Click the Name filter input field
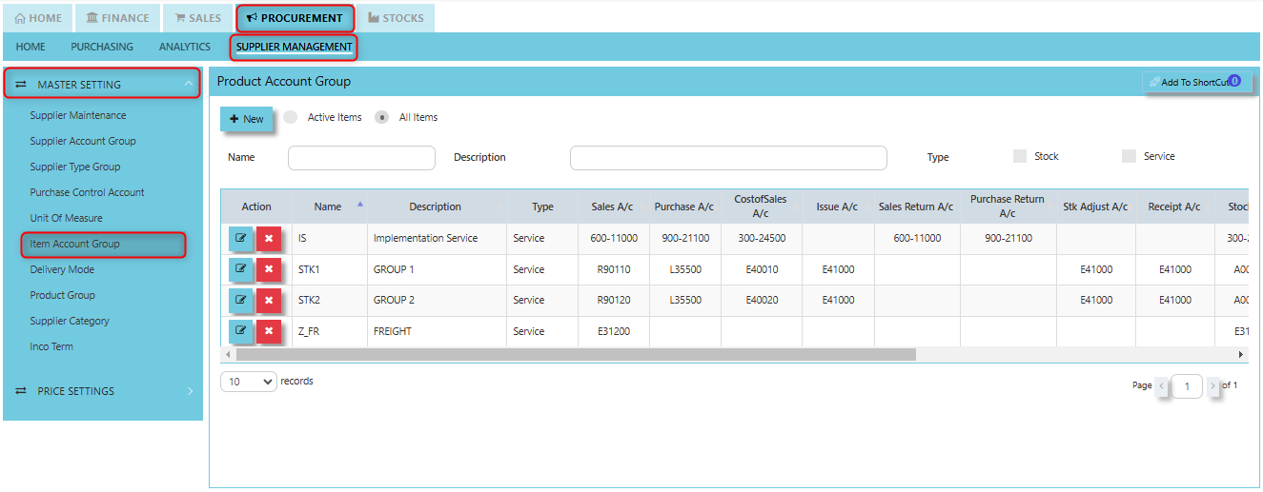 tap(361, 158)
